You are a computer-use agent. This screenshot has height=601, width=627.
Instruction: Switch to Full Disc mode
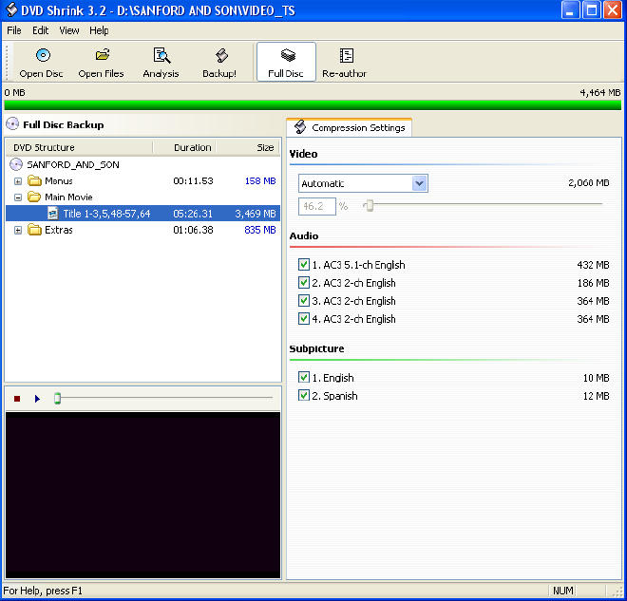coord(286,62)
